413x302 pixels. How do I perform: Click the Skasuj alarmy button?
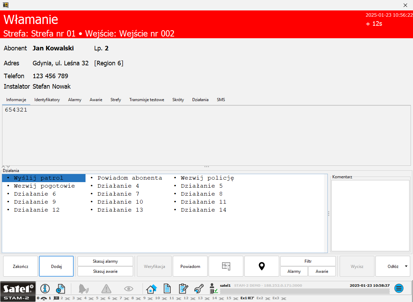[x=105, y=261]
